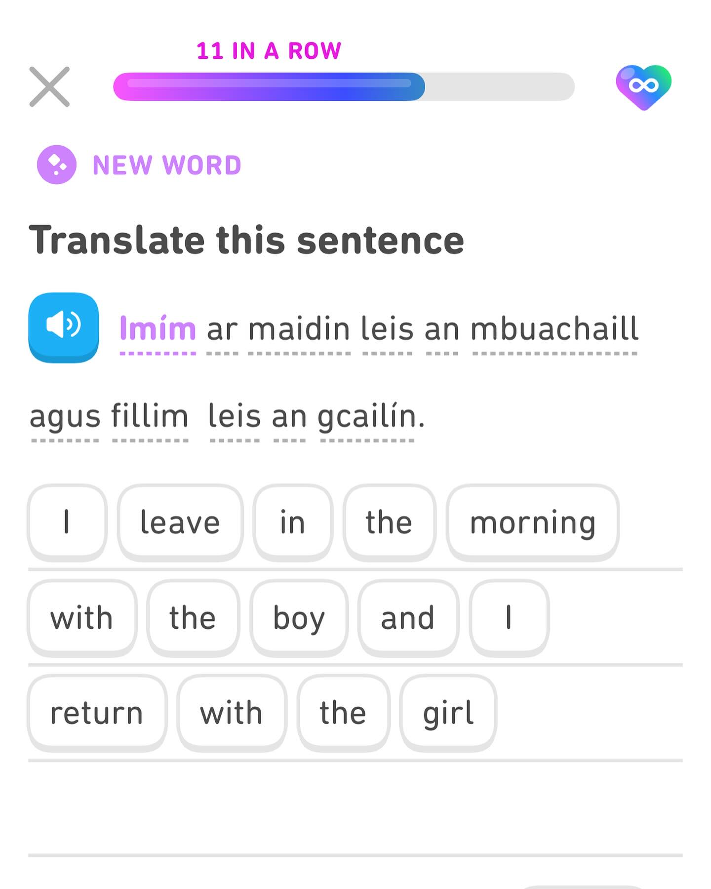Tap the "11 IN A ROW" streak label
The height and width of the screenshot is (889, 711).
click(x=269, y=51)
